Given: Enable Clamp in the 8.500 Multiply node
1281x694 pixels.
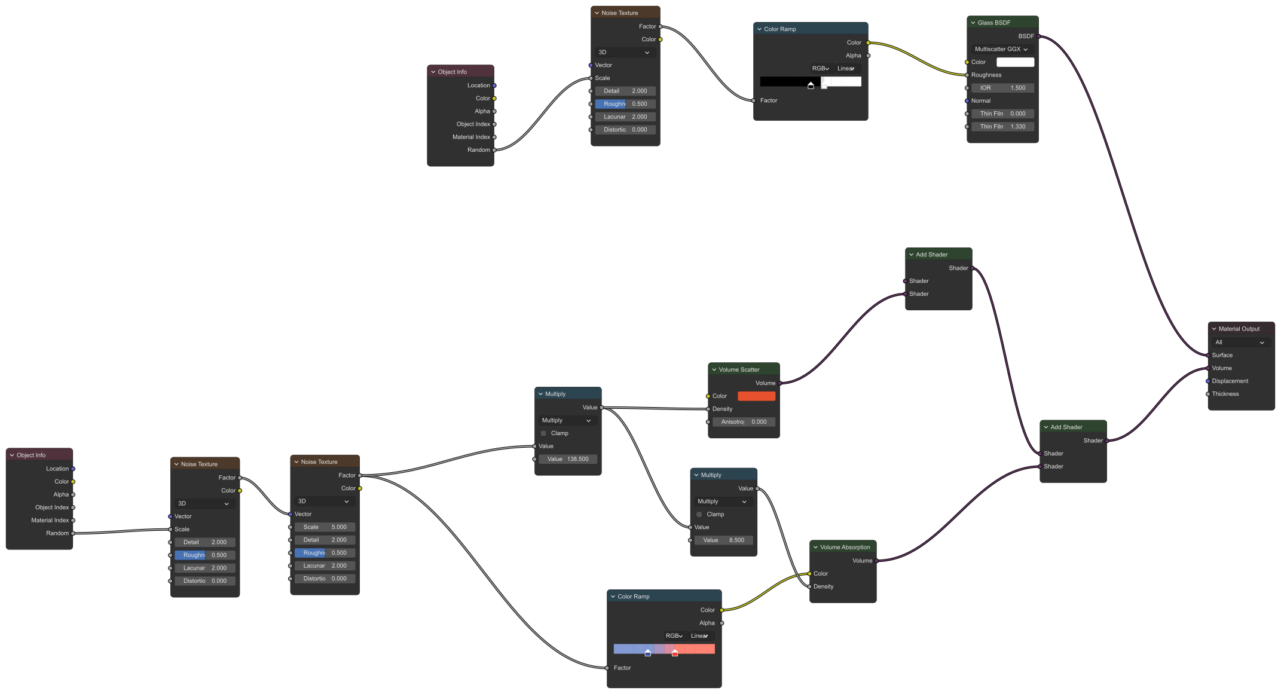Looking at the screenshot, I should click(699, 515).
